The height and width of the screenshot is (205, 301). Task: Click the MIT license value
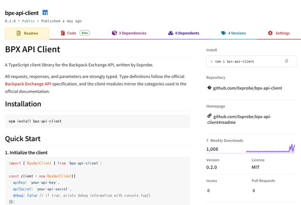point(255,168)
